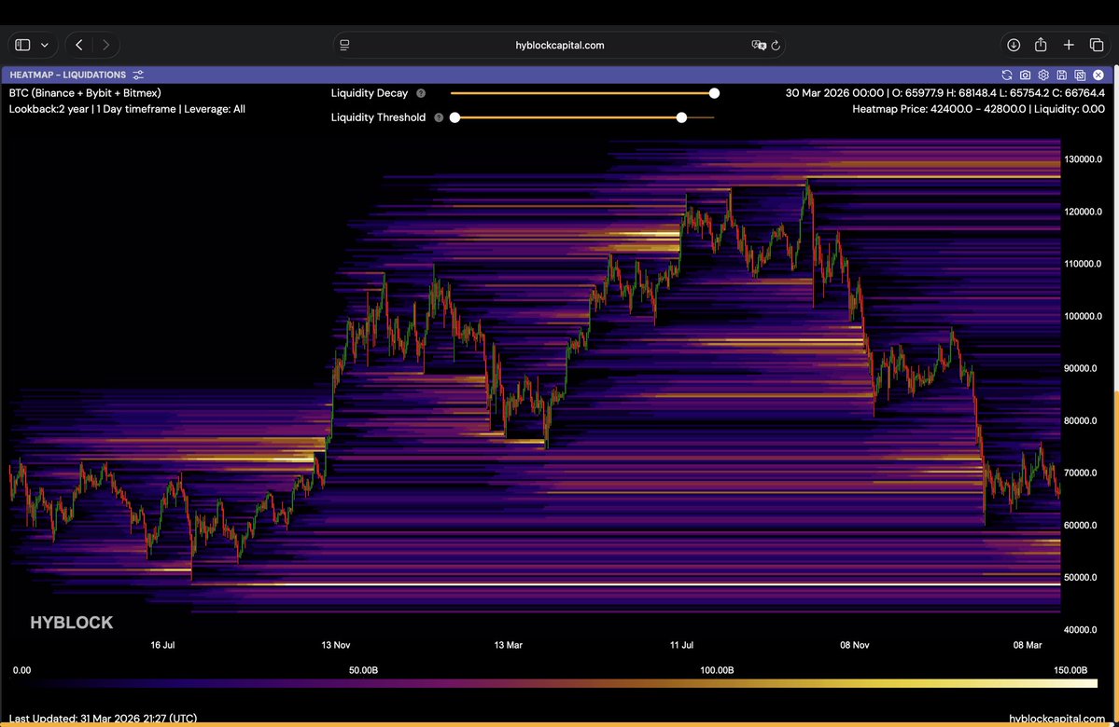
Task: Expand the sidebar tab group dropdown
Action: tap(44, 45)
